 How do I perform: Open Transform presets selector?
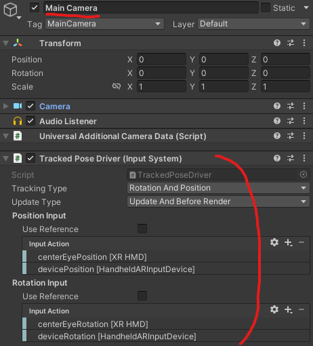click(291, 43)
